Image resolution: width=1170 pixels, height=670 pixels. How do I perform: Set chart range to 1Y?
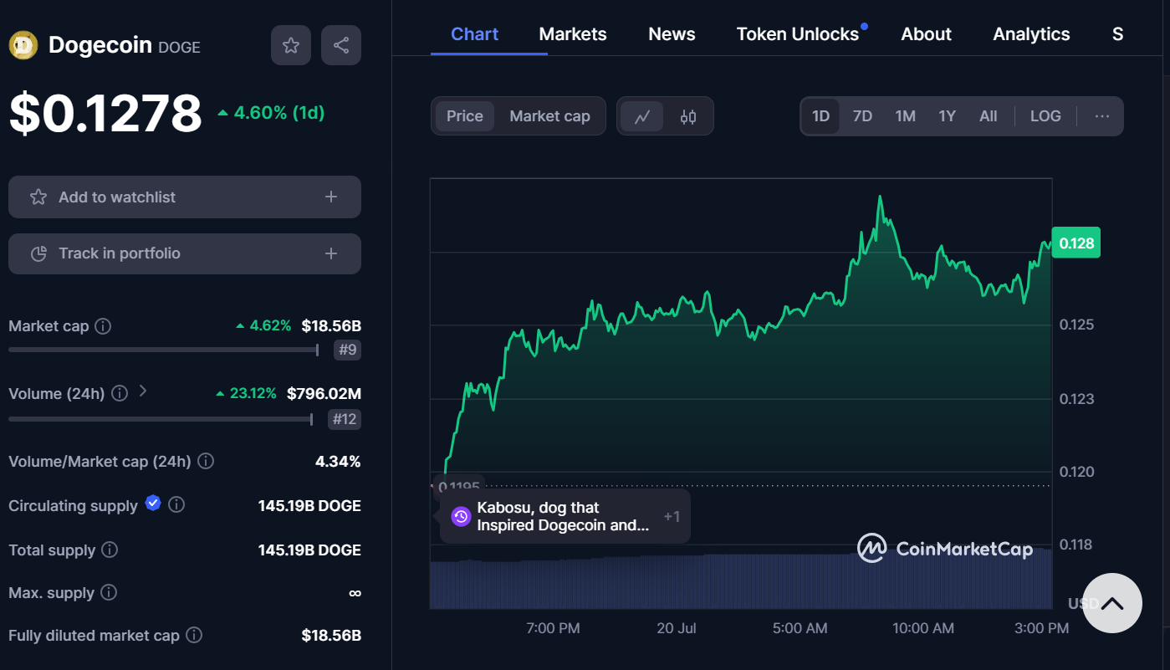coord(947,116)
